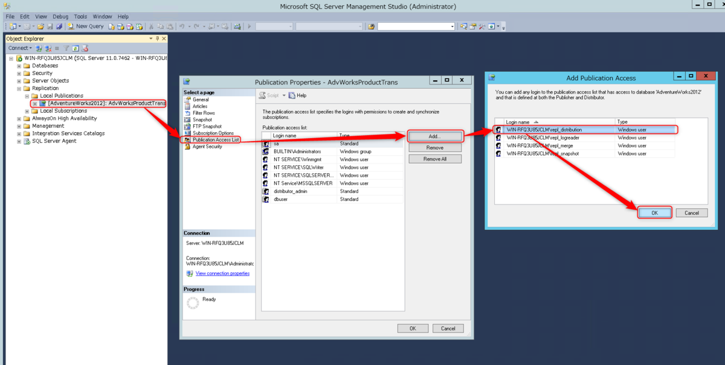Click the Add... button
This screenshot has height=365, width=725.
(435, 136)
